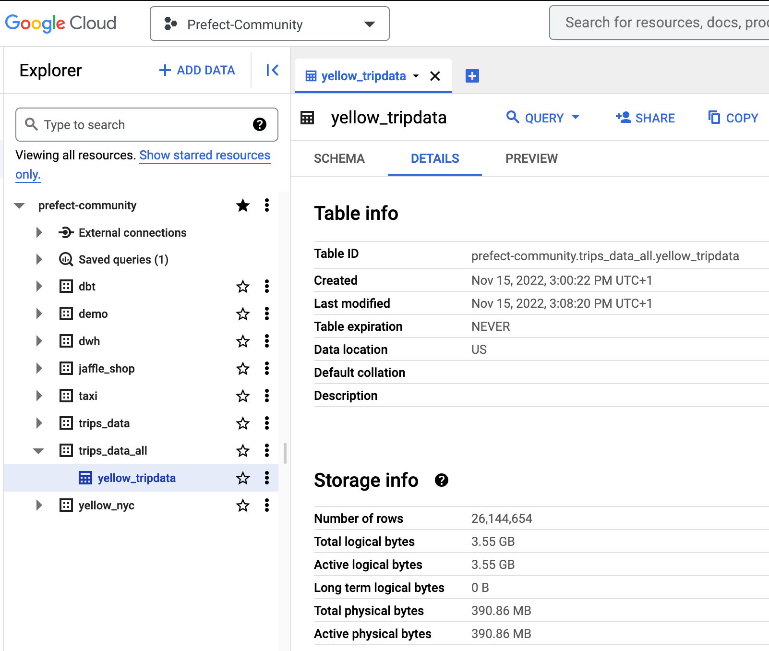Click the Explorer scrollbar handle
The height and width of the screenshot is (651, 769).
(285, 453)
